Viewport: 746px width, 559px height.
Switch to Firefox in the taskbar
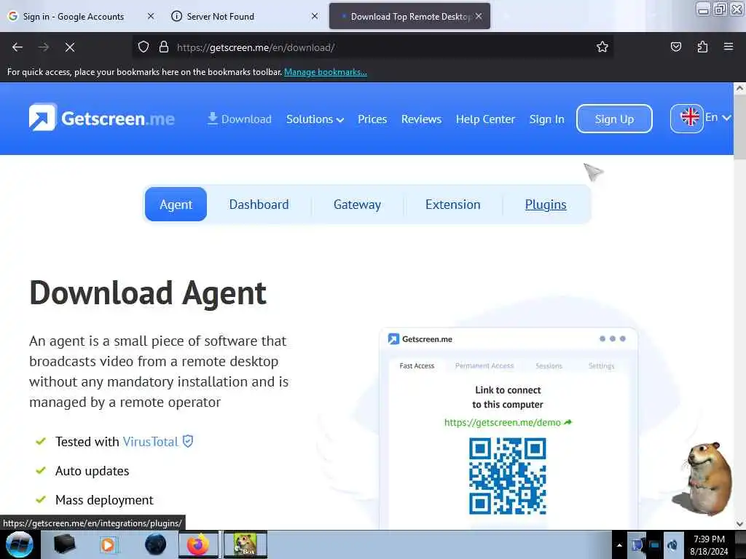pyautogui.click(x=198, y=544)
